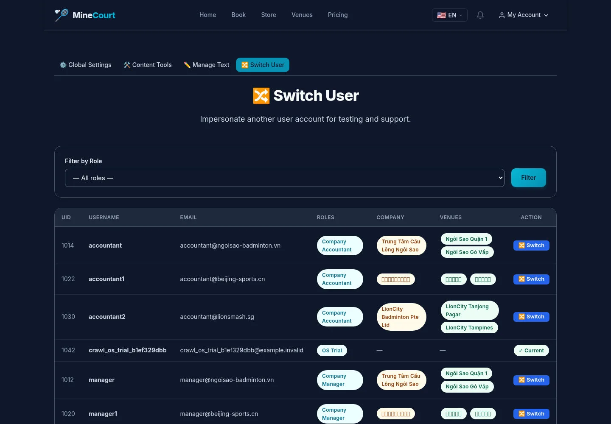611x424 pixels.
Task: Click the US flag language icon
Action: [x=441, y=15]
